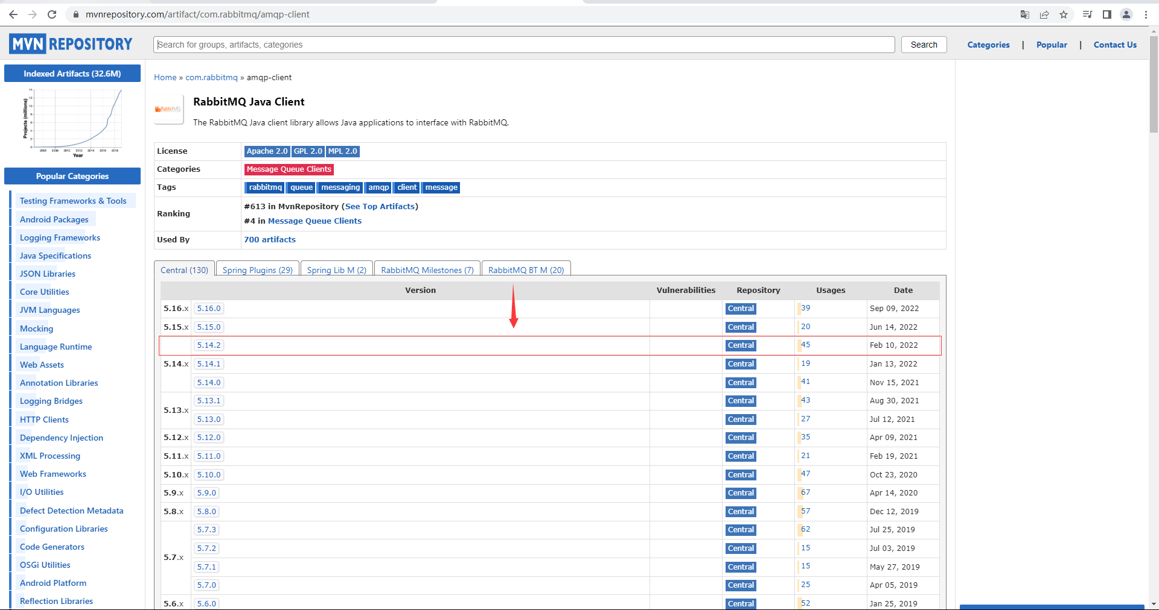The width and height of the screenshot is (1159, 610).
Task: Click the amqp tag
Action: [x=378, y=187]
